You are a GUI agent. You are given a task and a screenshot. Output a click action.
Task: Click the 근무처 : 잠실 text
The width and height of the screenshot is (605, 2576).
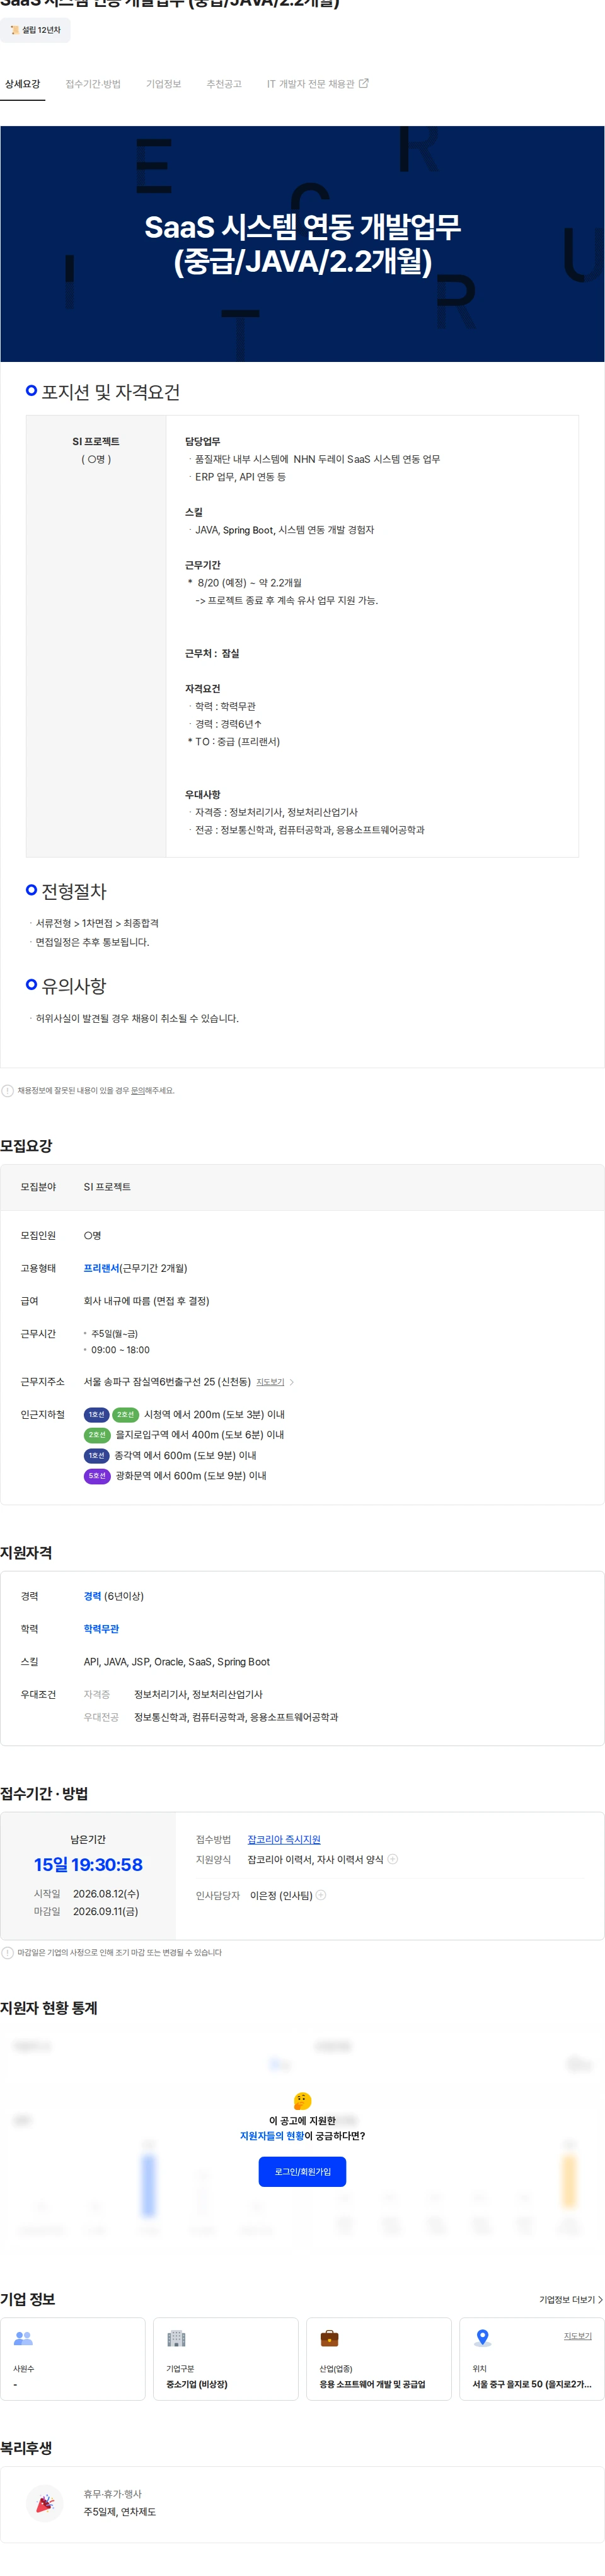[212, 653]
